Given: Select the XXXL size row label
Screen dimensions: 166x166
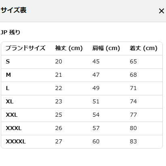Looking at the screenshot, I should point(14,128).
